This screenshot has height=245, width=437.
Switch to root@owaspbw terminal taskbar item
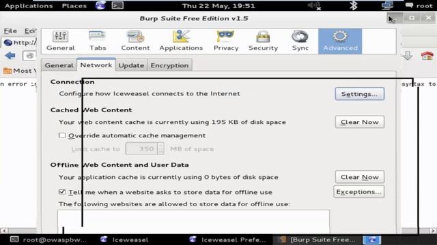pyautogui.click(x=48, y=240)
